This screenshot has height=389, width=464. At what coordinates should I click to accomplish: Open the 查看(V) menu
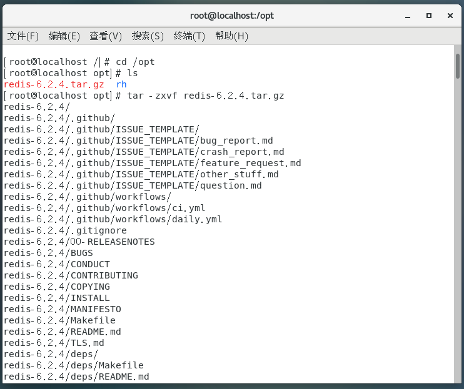click(x=106, y=36)
